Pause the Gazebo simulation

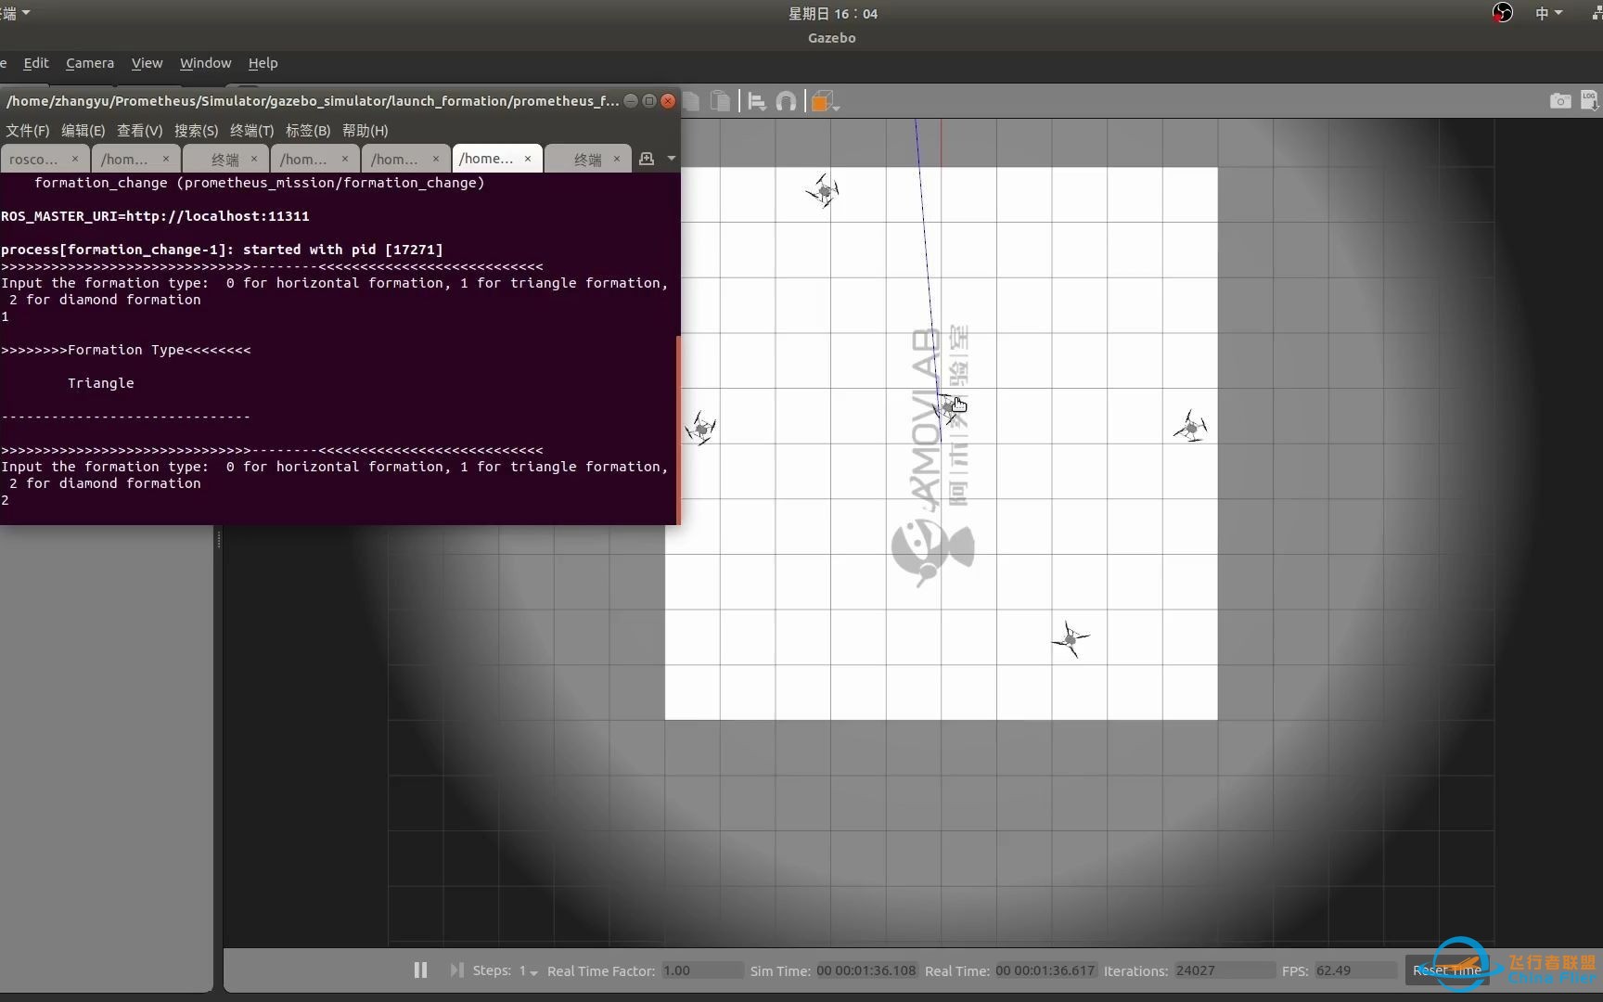tap(420, 970)
